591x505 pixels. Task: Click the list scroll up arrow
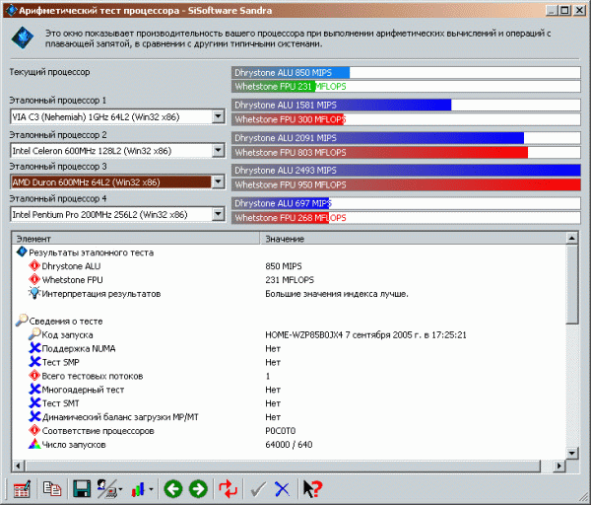pos(571,238)
